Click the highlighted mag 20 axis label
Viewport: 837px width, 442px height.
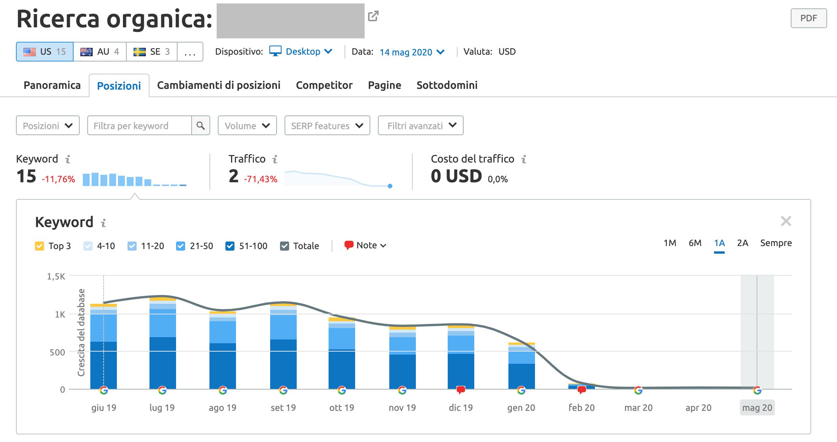(x=757, y=408)
